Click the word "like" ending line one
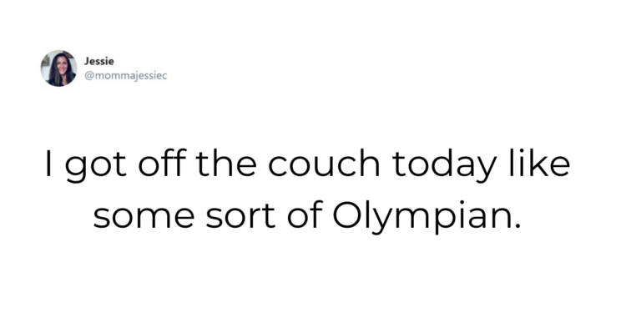Viewport: 626px width, 328px height. coord(539,162)
